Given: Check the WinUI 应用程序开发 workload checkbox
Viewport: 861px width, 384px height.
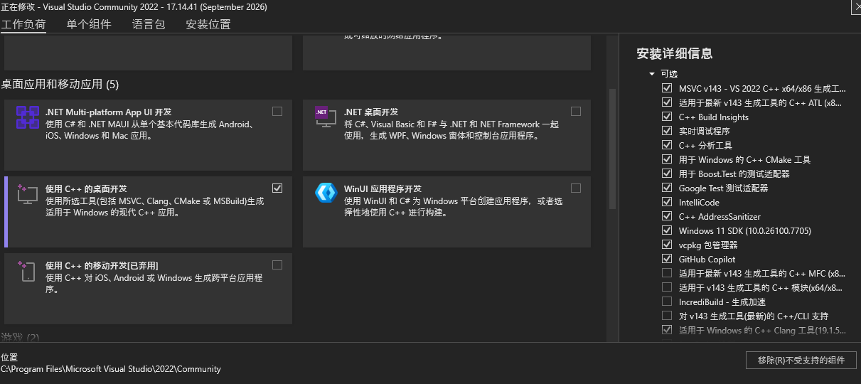Looking at the screenshot, I should [x=576, y=188].
